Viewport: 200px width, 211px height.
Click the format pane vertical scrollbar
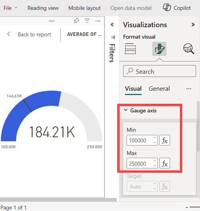pyautogui.click(x=198, y=127)
